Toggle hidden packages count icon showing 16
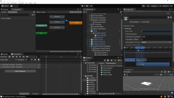The height and width of the screenshot is (98, 174). click(120, 60)
